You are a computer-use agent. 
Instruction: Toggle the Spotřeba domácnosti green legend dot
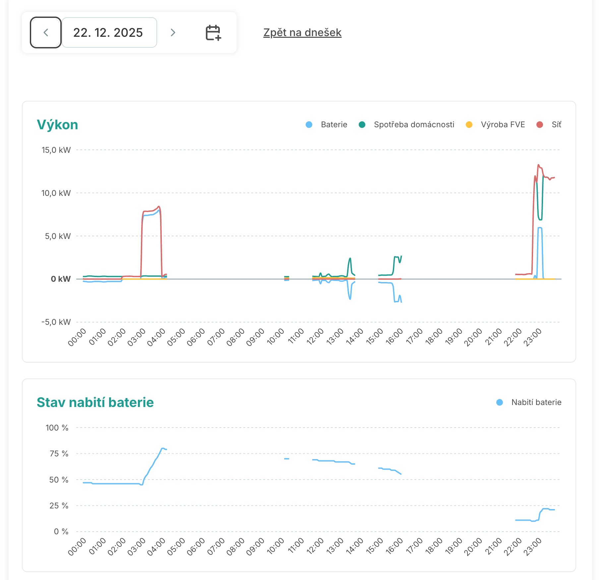(x=362, y=125)
